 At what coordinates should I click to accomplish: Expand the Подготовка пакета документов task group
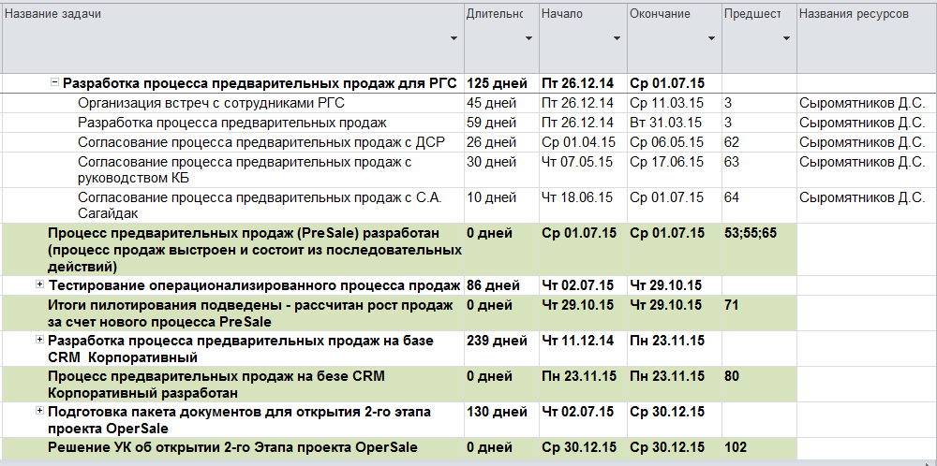pos(40,411)
